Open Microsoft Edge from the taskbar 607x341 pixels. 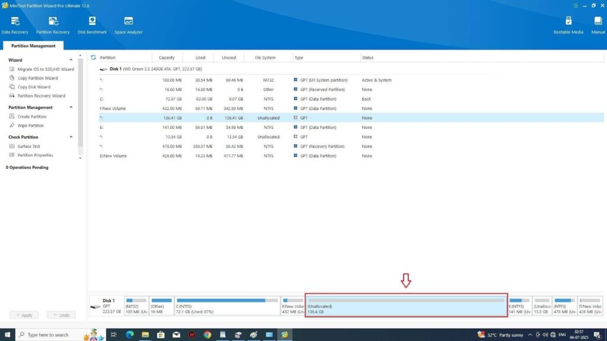point(130,334)
